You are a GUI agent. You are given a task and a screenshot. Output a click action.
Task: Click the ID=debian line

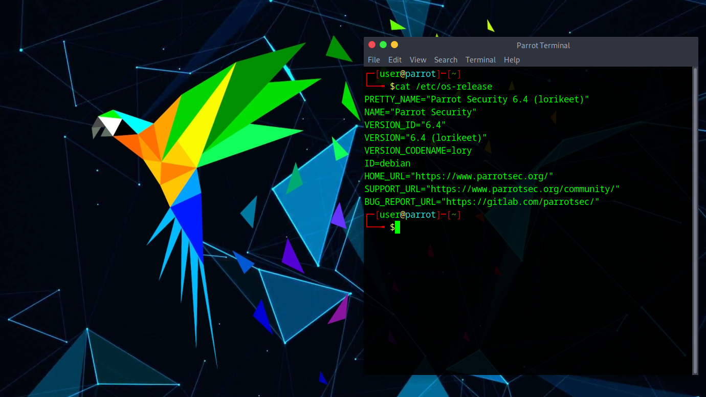point(387,163)
